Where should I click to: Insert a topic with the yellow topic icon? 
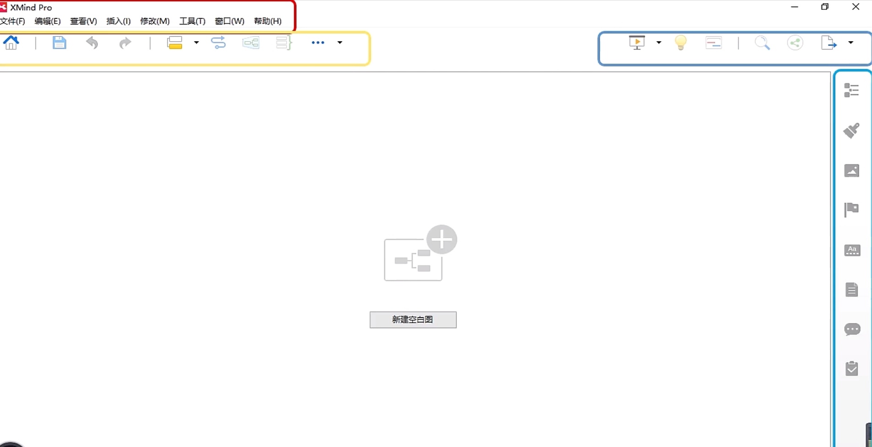pos(175,43)
